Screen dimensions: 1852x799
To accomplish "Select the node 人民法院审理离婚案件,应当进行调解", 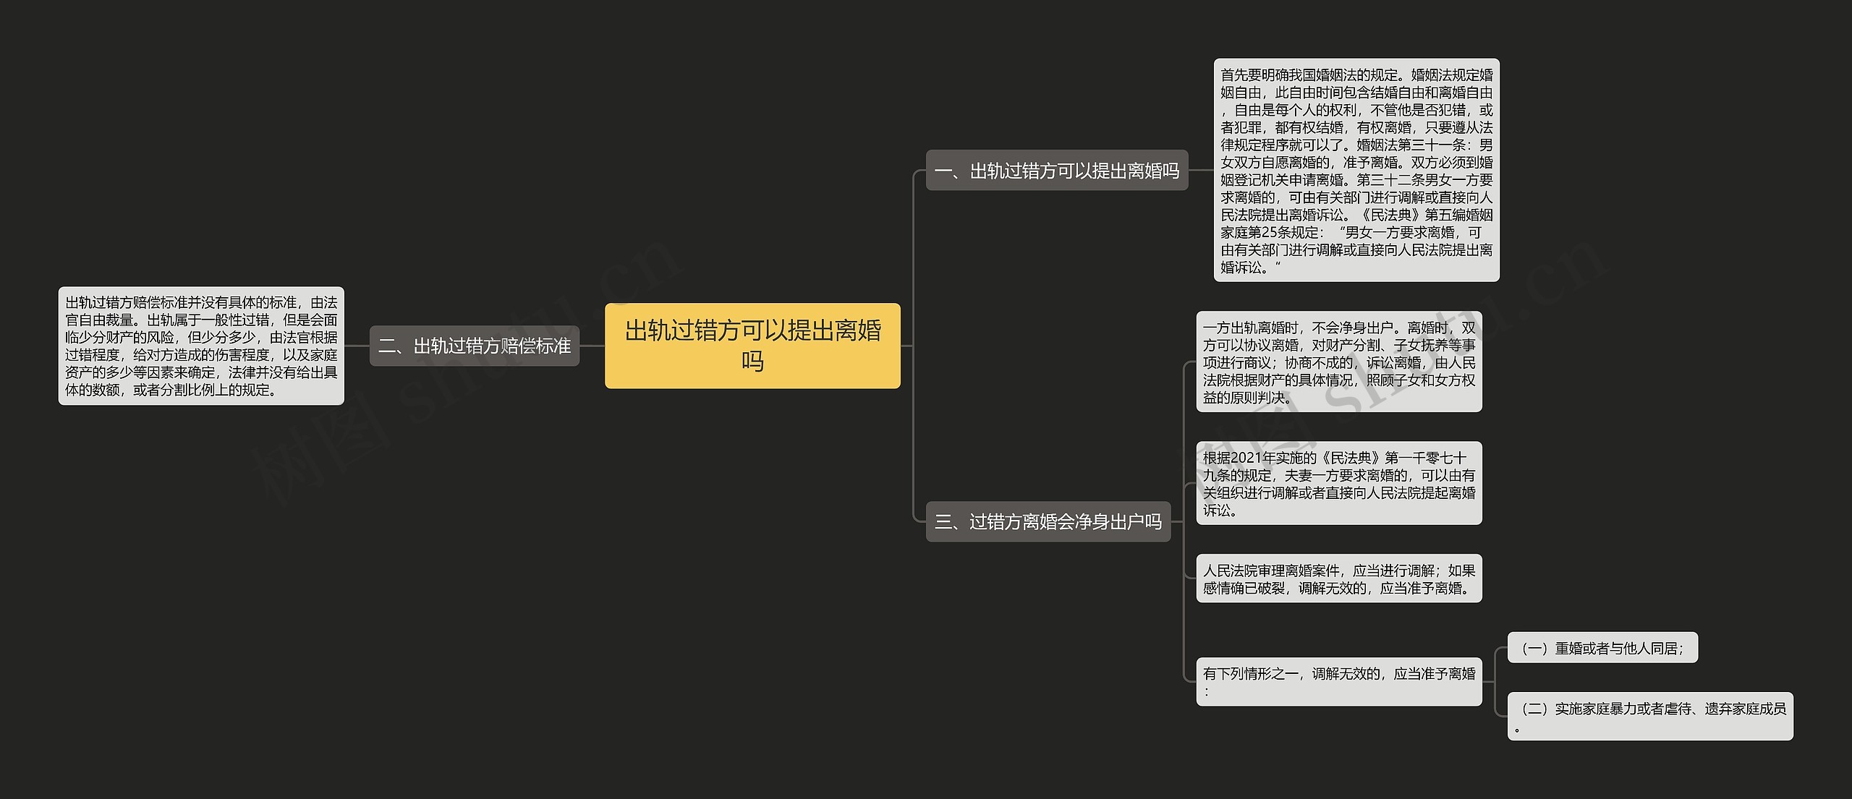I will pyautogui.click(x=1338, y=578).
